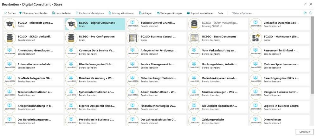Expand Weitere Optionen
This screenshot has height=137, width=317.
[x=242, y=13]
